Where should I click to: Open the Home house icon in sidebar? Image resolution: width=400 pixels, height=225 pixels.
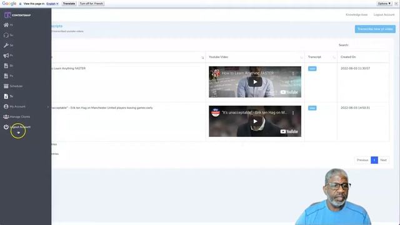click(x=6, y=25)
